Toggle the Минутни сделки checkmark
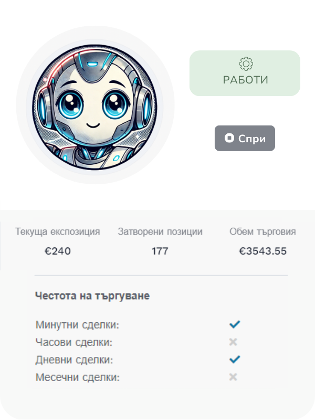Viewport: 315px width, 420px height. [x=234, y=324]
